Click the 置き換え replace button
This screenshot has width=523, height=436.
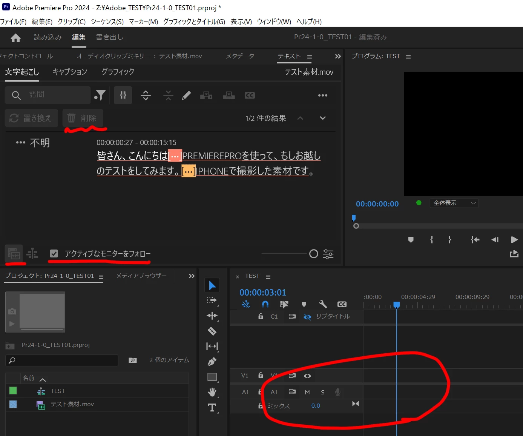click(x=31, y=118)
